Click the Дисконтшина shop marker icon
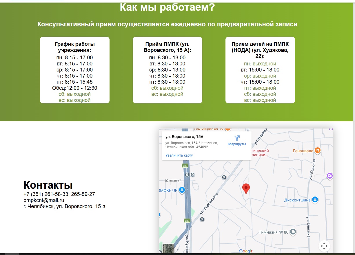 315,200
